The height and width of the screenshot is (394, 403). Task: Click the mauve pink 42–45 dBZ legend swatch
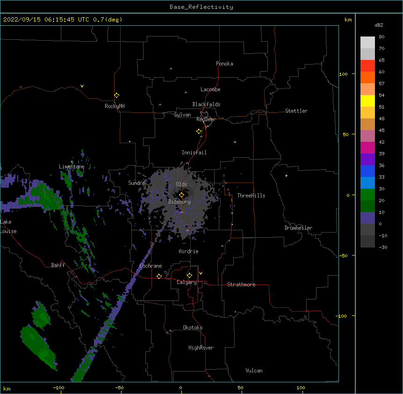[x=367, y=136]
